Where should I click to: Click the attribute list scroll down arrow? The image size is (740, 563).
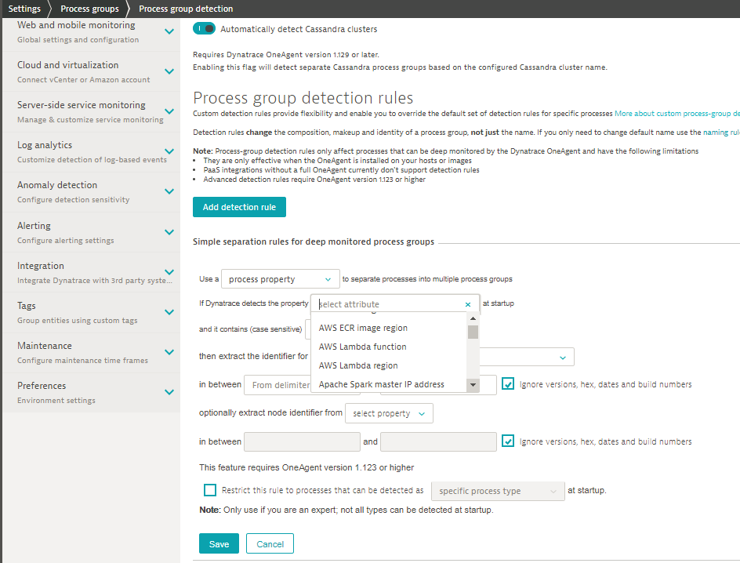473,385
